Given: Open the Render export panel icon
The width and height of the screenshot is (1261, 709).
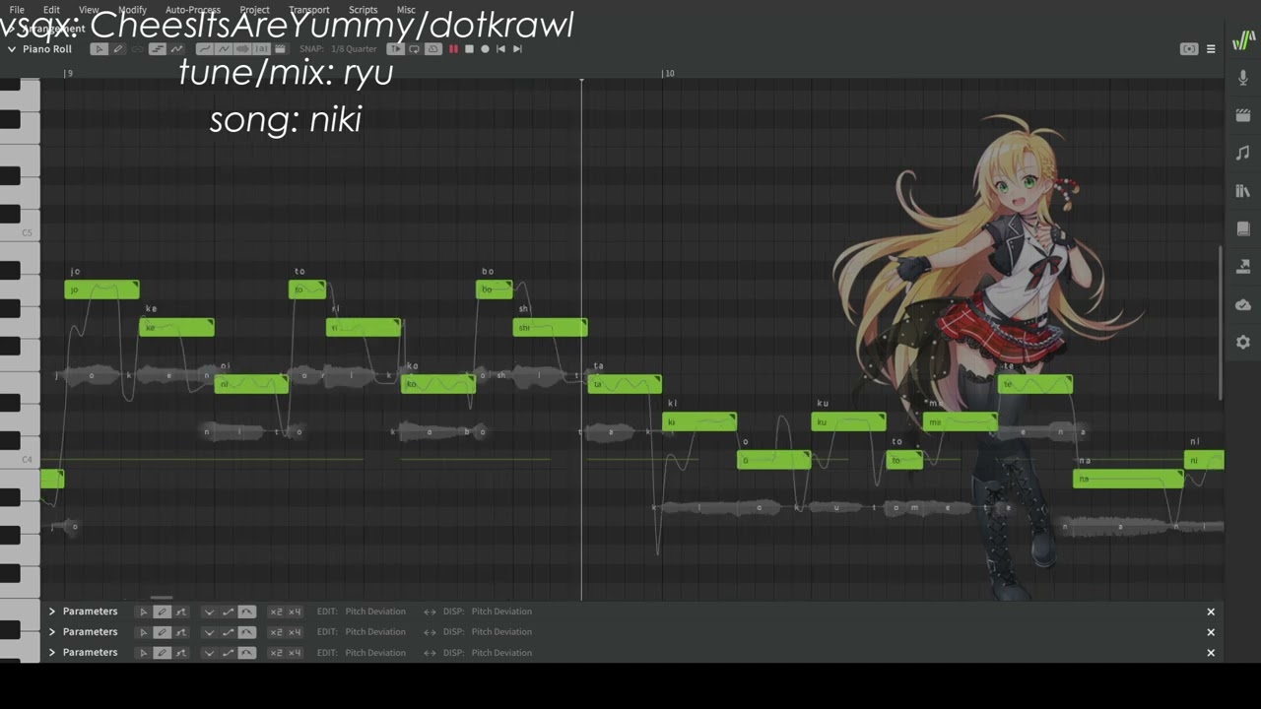Looking at the screenshot, I should tap(1242, 267).
